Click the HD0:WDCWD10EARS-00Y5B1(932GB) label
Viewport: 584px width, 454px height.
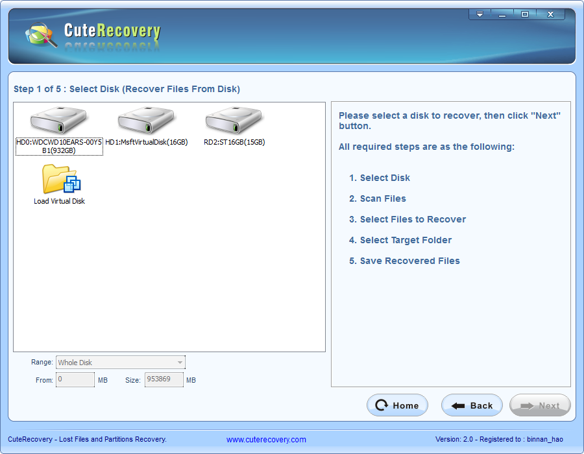59,146
